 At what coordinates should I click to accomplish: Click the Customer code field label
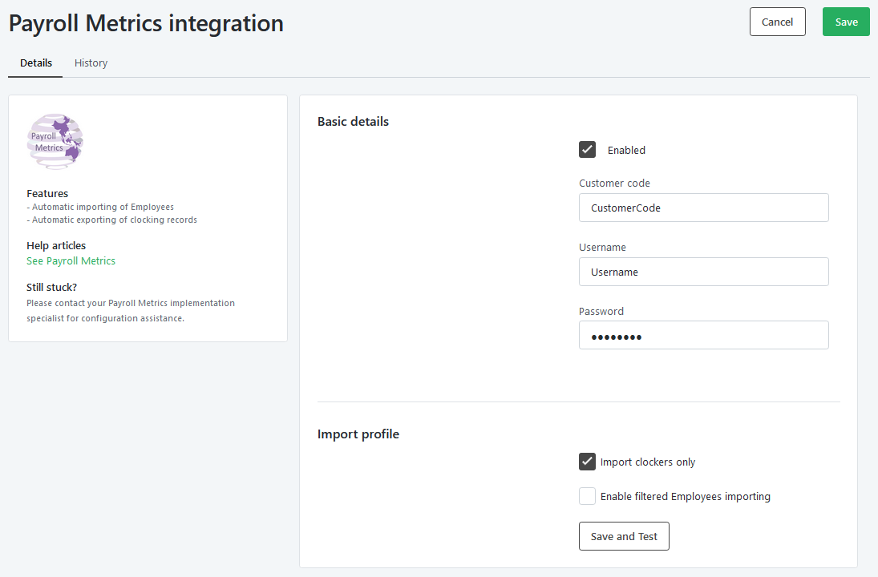click(614, 183)
